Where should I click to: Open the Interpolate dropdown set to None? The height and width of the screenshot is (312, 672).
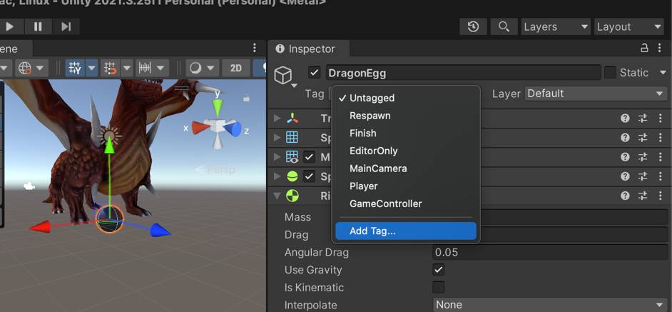coord(550,305)
